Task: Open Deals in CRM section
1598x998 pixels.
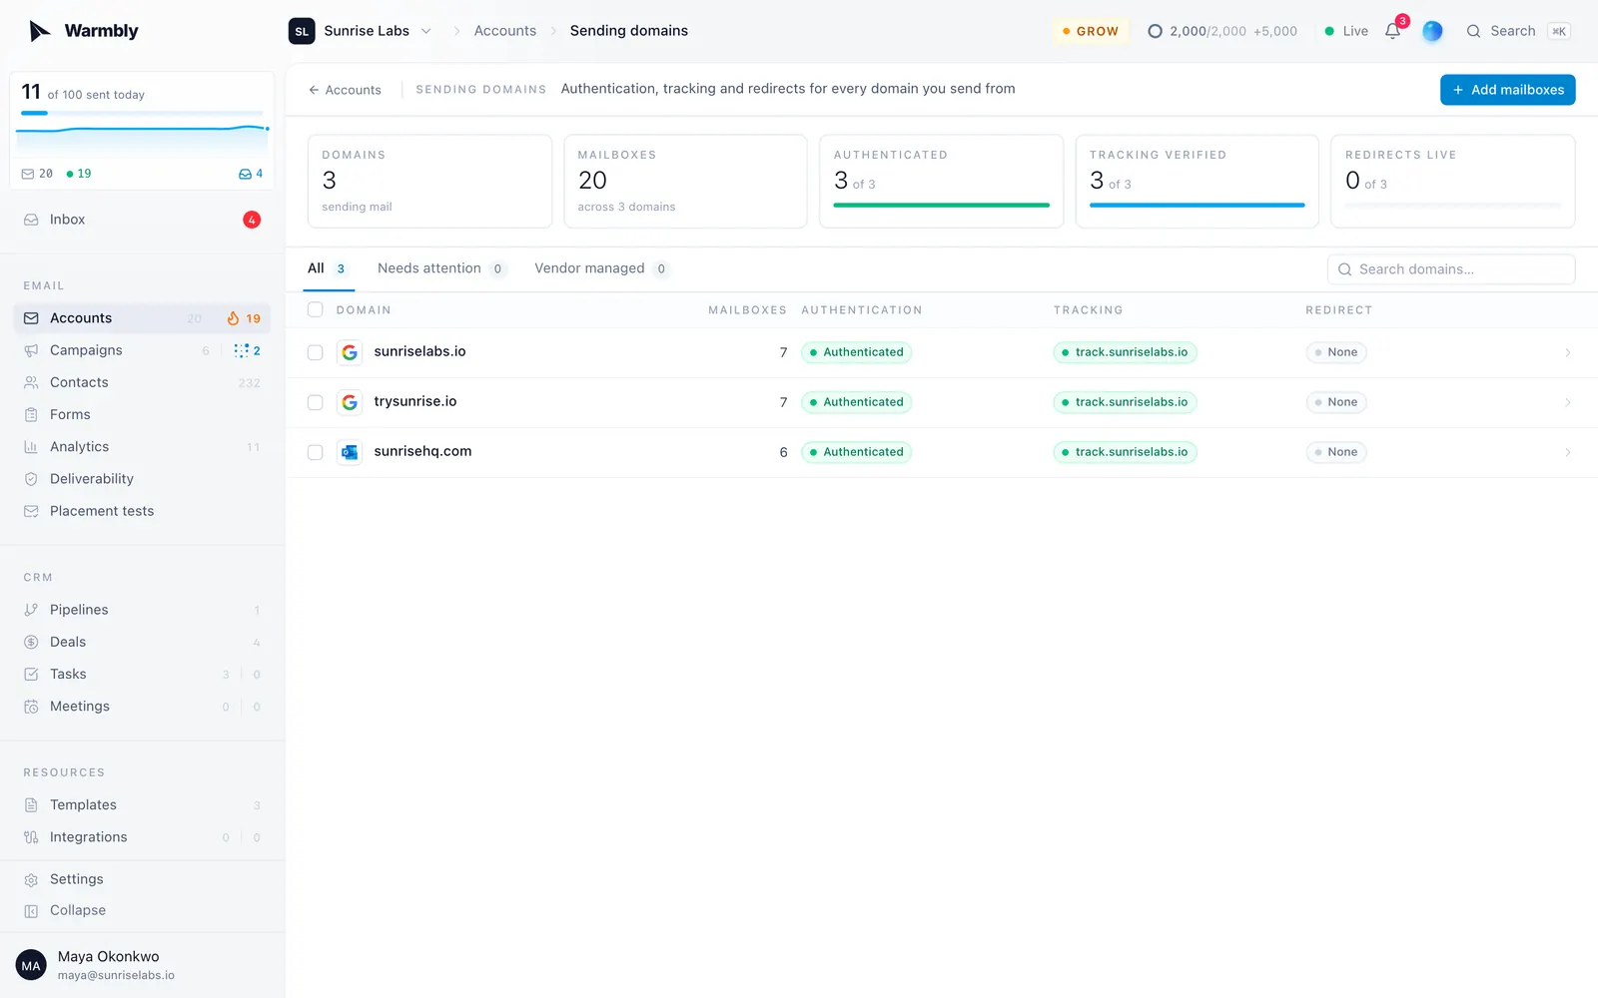Action: (x=142, y=642)
